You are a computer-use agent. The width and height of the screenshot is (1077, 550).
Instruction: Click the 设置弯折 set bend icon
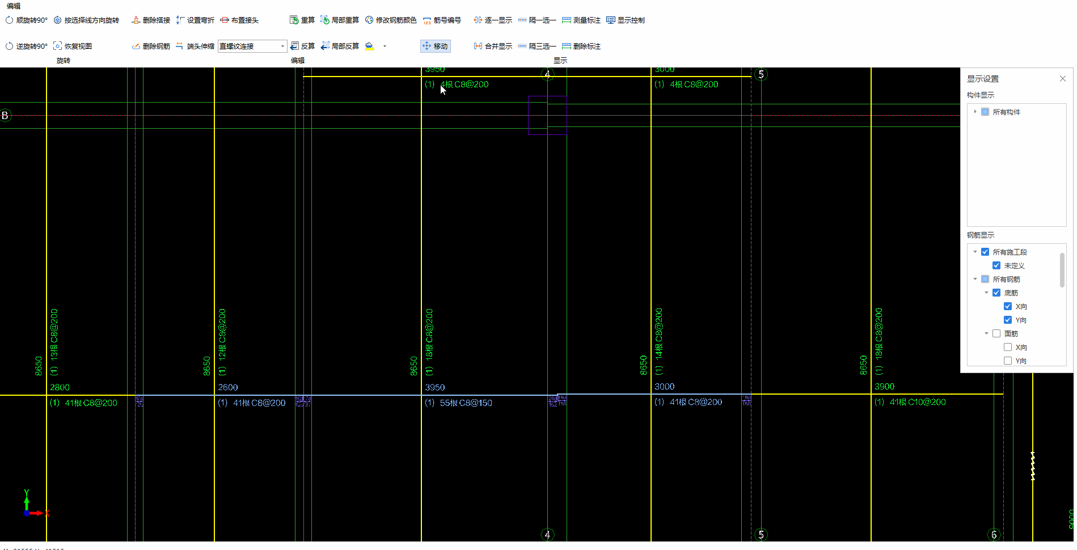point(180,20)
